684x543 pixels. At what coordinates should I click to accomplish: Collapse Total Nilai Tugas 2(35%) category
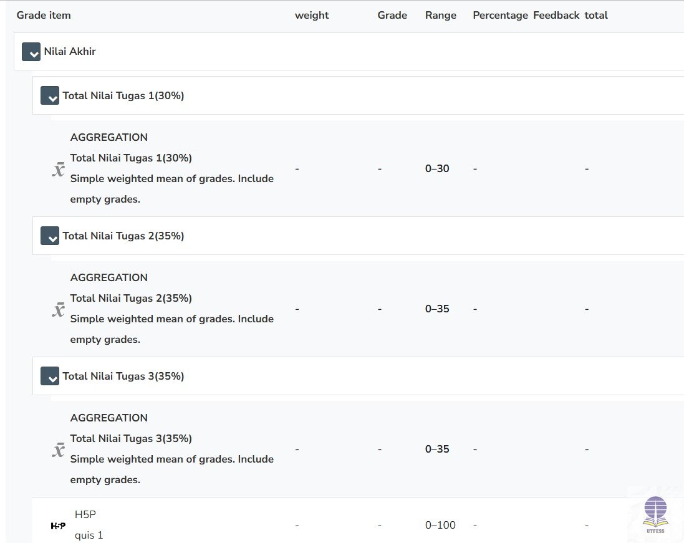[50, 236]
